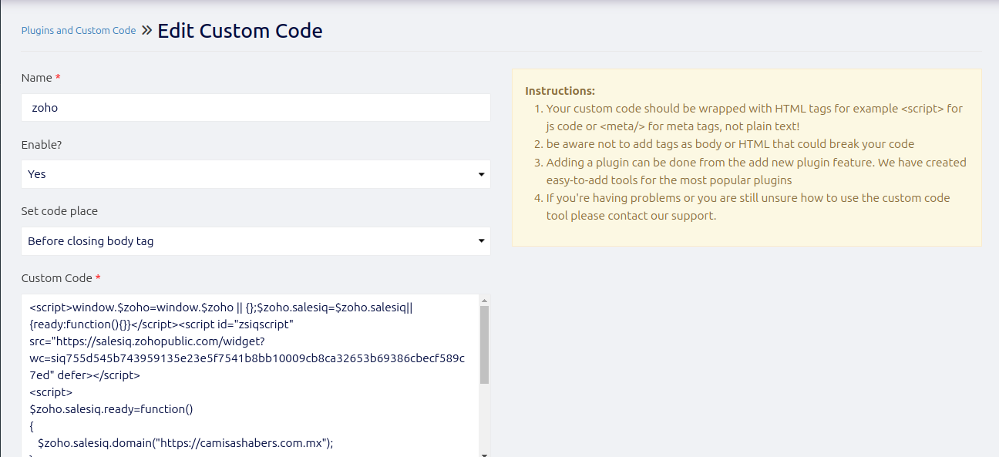This screenshot has width=999, height=457.
Task: Open the Set code place dropdown
Action: pyautogui.click(x=256, y=241)
